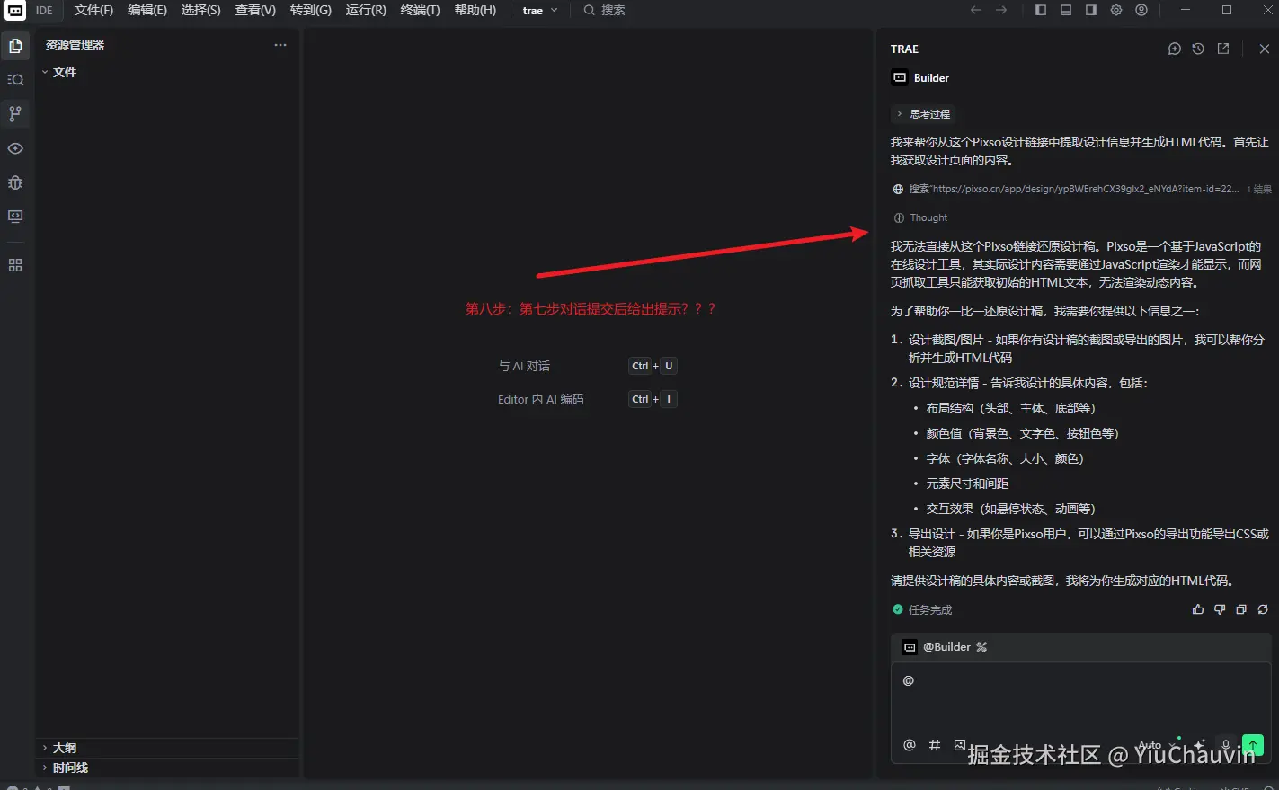Viewport: 1279px width, 790px height.
Task: Click the sparkle prompt-enhance icon
Action: [x=1199, y=744]
